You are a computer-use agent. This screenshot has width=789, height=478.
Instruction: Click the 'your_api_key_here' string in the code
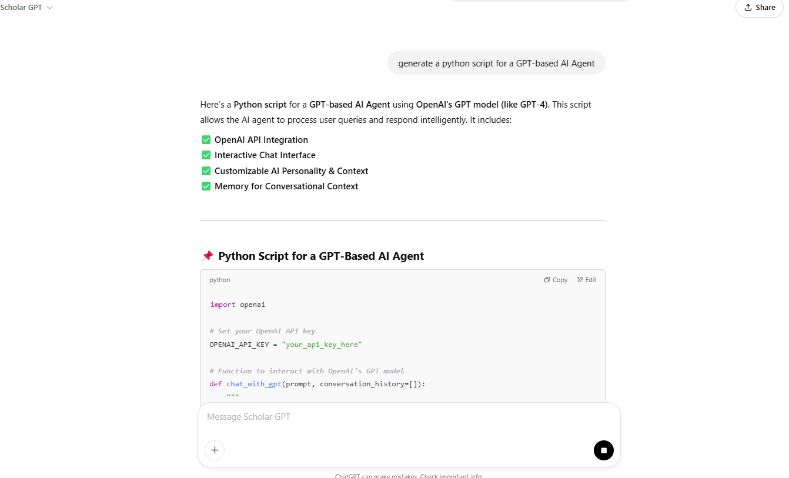coord(322,345)
